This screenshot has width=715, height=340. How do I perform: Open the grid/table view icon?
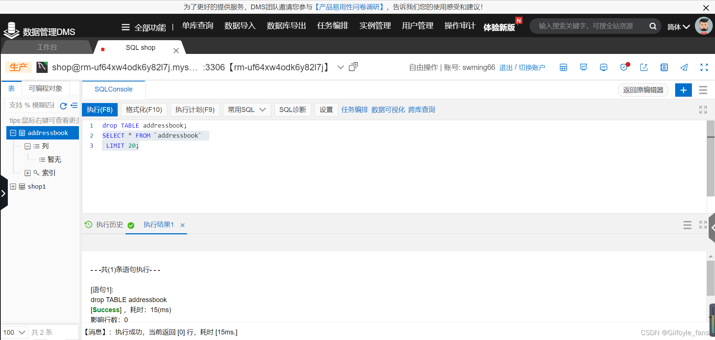(563, 67)
